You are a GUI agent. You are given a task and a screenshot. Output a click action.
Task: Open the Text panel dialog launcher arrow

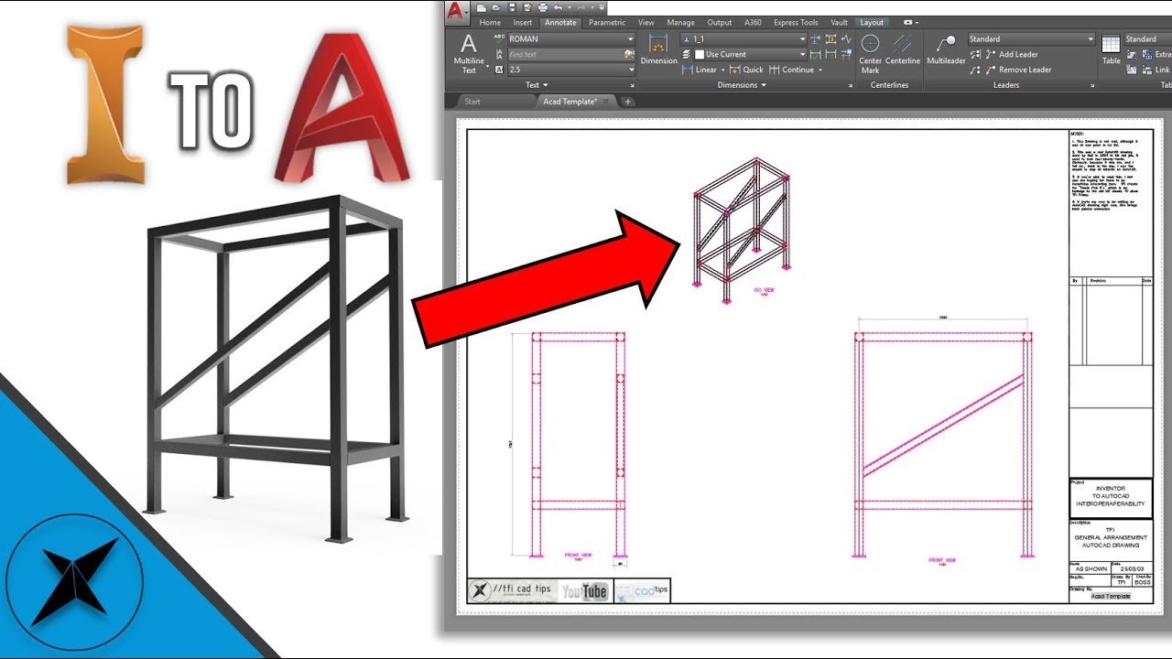point(632,85)
